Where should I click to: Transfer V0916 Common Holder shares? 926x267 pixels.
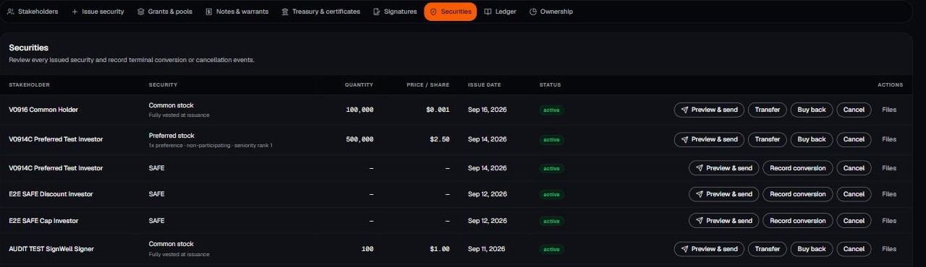[768, 110]
